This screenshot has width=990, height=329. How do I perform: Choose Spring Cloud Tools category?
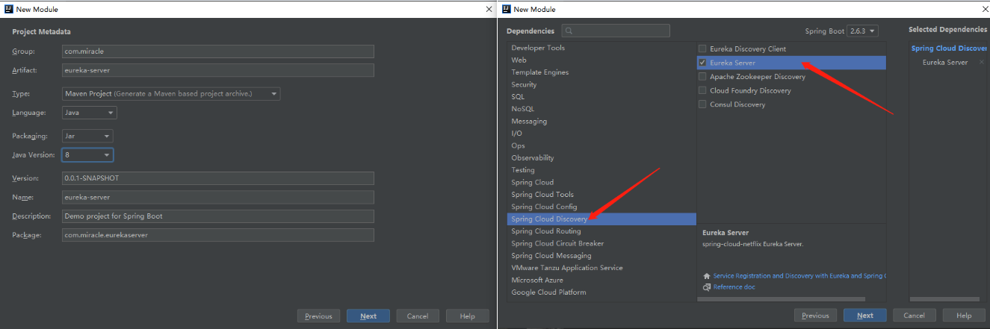pyautogui.click(x=542, y=195)
